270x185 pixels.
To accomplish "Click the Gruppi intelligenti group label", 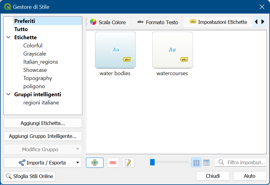I will 38,94.
